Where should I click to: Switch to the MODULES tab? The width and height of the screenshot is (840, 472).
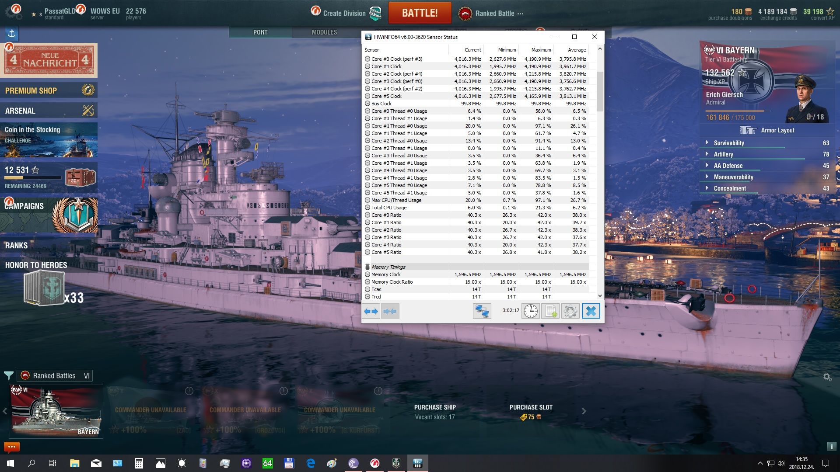point(324,32)
